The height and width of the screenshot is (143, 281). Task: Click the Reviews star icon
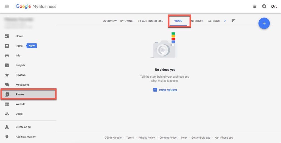7,75
